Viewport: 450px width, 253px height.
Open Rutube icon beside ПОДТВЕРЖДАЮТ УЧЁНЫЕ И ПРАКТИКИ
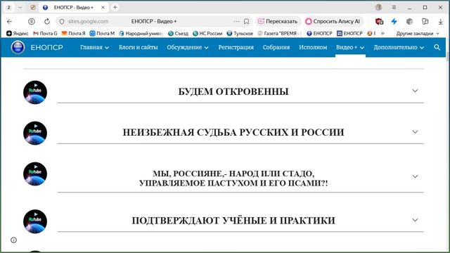pyautogui.click(x=35, y=221)
